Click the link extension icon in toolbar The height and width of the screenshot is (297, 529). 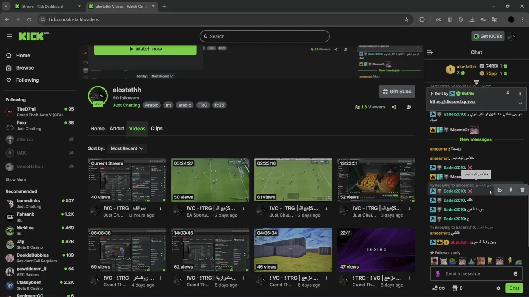coord(438,19)
